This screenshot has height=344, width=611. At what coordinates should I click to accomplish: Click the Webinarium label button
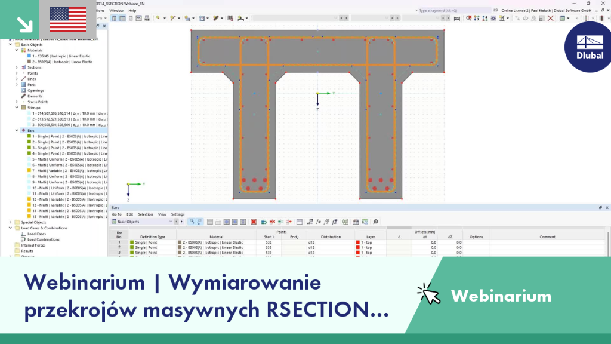point(501,296)
